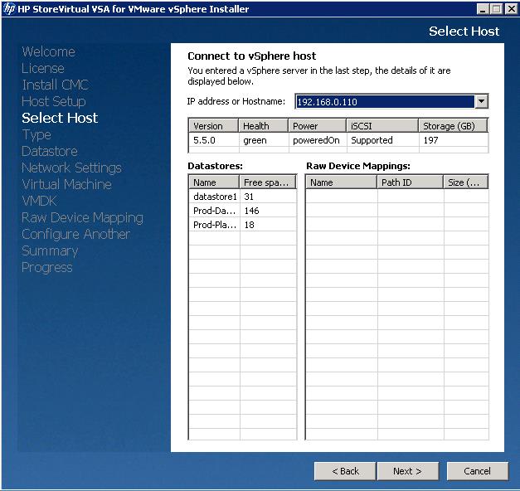Click the free space value 31
The width and height of the screenshot is (520, 491).
249,197
